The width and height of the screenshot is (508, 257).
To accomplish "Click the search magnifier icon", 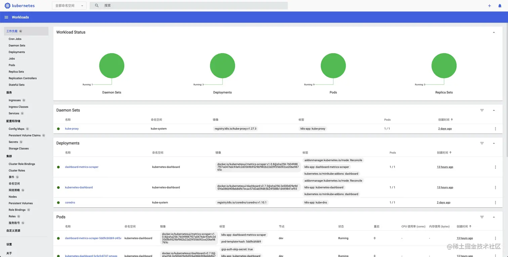I will (x=97, y=6).
